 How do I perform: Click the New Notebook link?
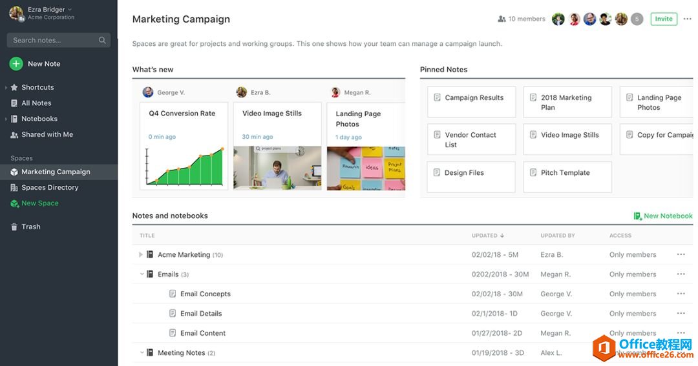(x=668, y=216)
